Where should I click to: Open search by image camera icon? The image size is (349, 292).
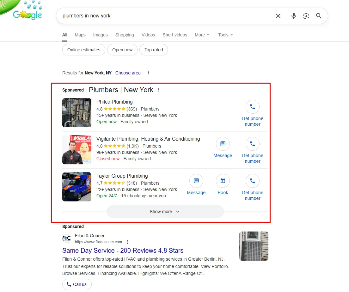[x=306, y=16]
